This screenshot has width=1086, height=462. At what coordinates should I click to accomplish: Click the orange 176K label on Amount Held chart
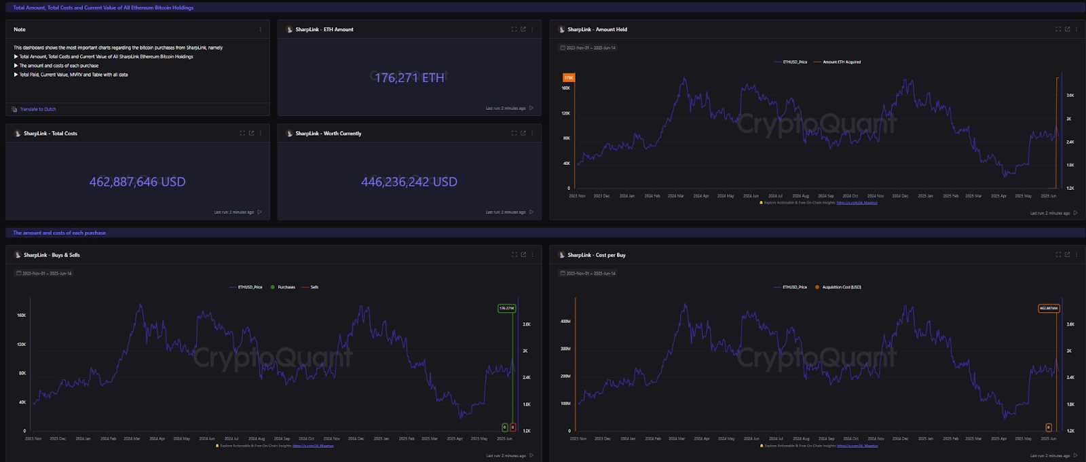click(x=569, y=77)
